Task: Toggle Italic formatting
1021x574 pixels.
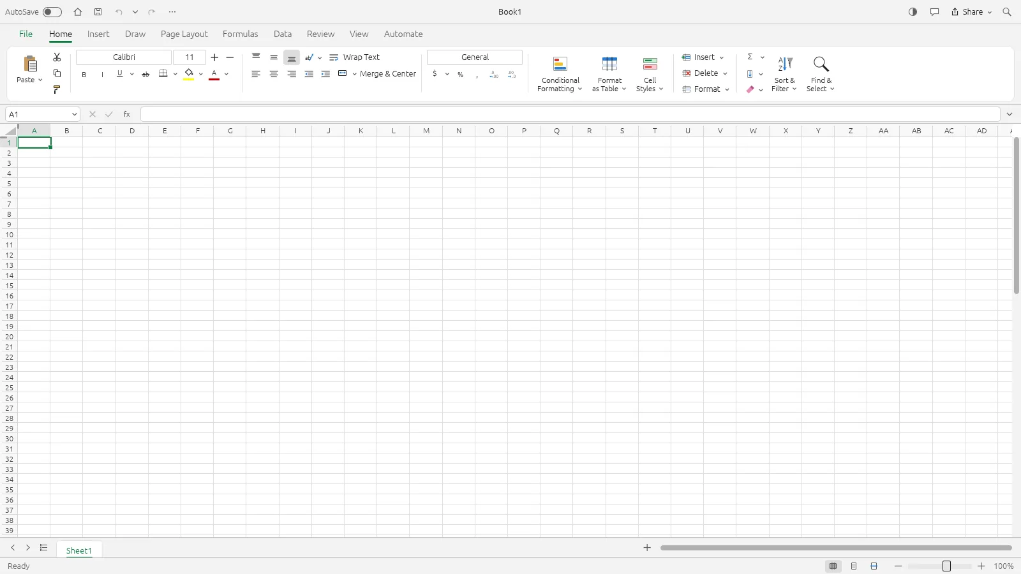Action: coord(102,75)
